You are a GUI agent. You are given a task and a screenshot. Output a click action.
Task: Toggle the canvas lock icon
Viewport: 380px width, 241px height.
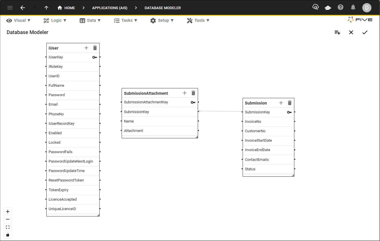7,235
